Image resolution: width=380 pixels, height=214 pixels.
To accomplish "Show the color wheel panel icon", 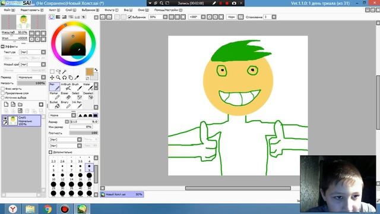I will (52, 17).
